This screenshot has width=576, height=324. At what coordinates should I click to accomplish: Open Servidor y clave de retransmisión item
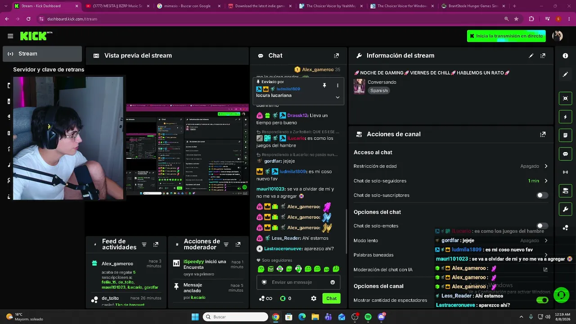tap(49, 70)
